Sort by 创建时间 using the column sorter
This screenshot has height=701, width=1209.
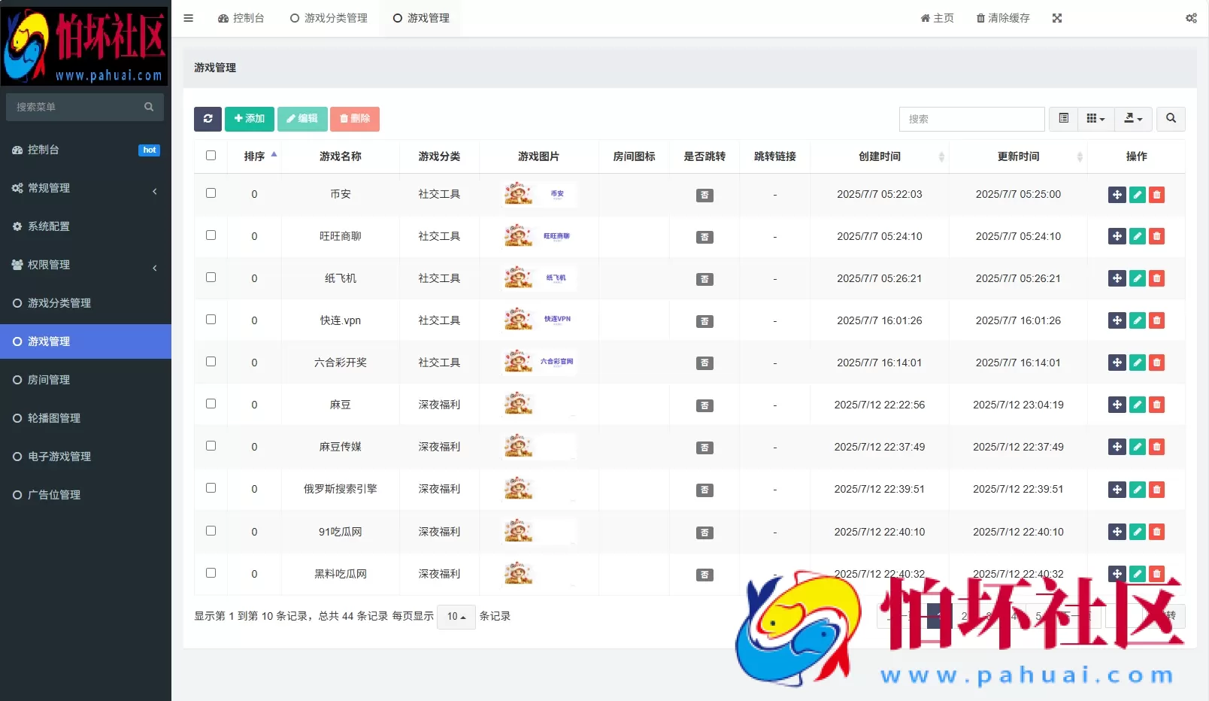[942, 156]
